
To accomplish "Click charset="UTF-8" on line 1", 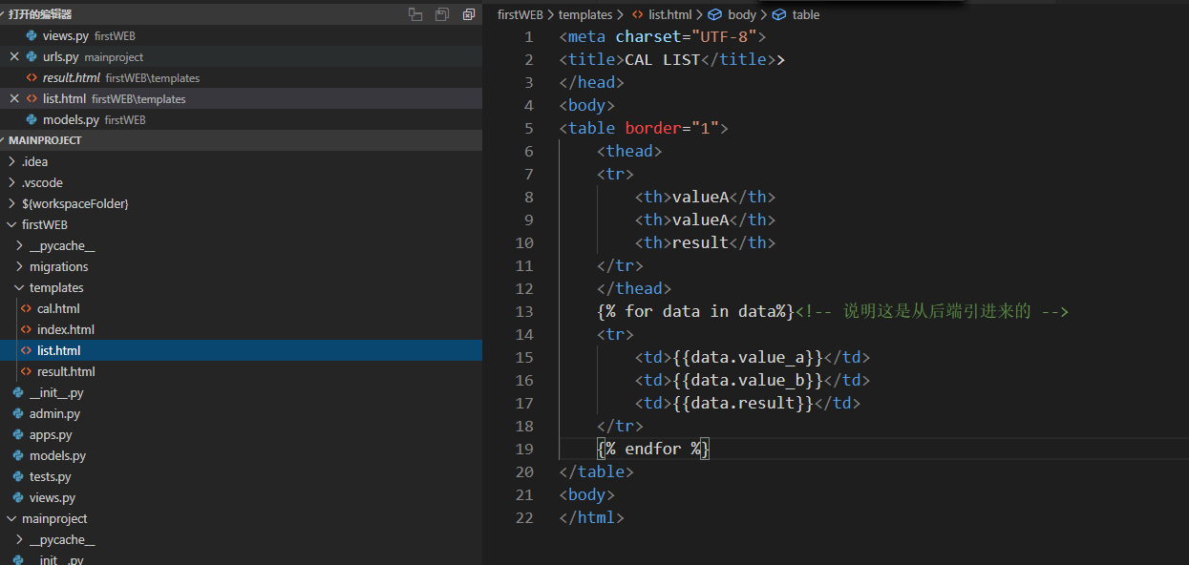I will tap(686, 36).
